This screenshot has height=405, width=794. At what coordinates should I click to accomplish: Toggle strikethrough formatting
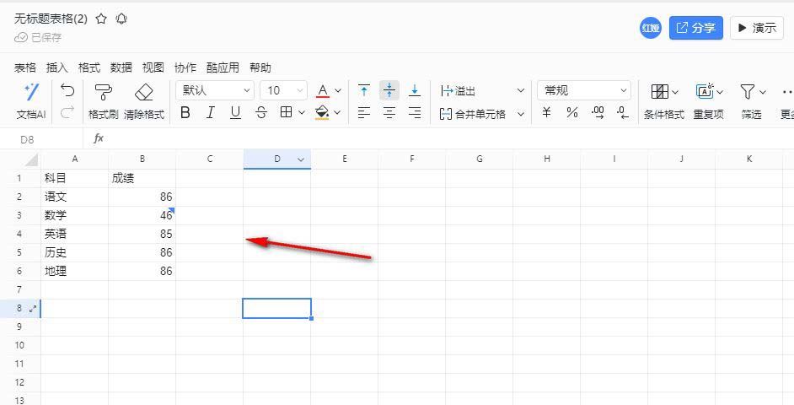pos(260,112)
